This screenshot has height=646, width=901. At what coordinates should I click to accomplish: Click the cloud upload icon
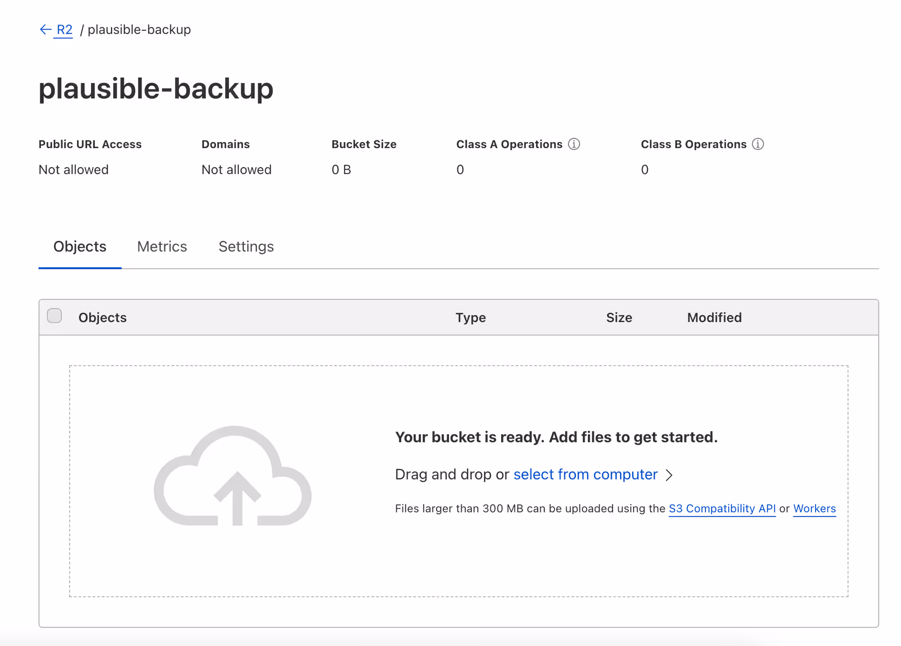point(233,475)
